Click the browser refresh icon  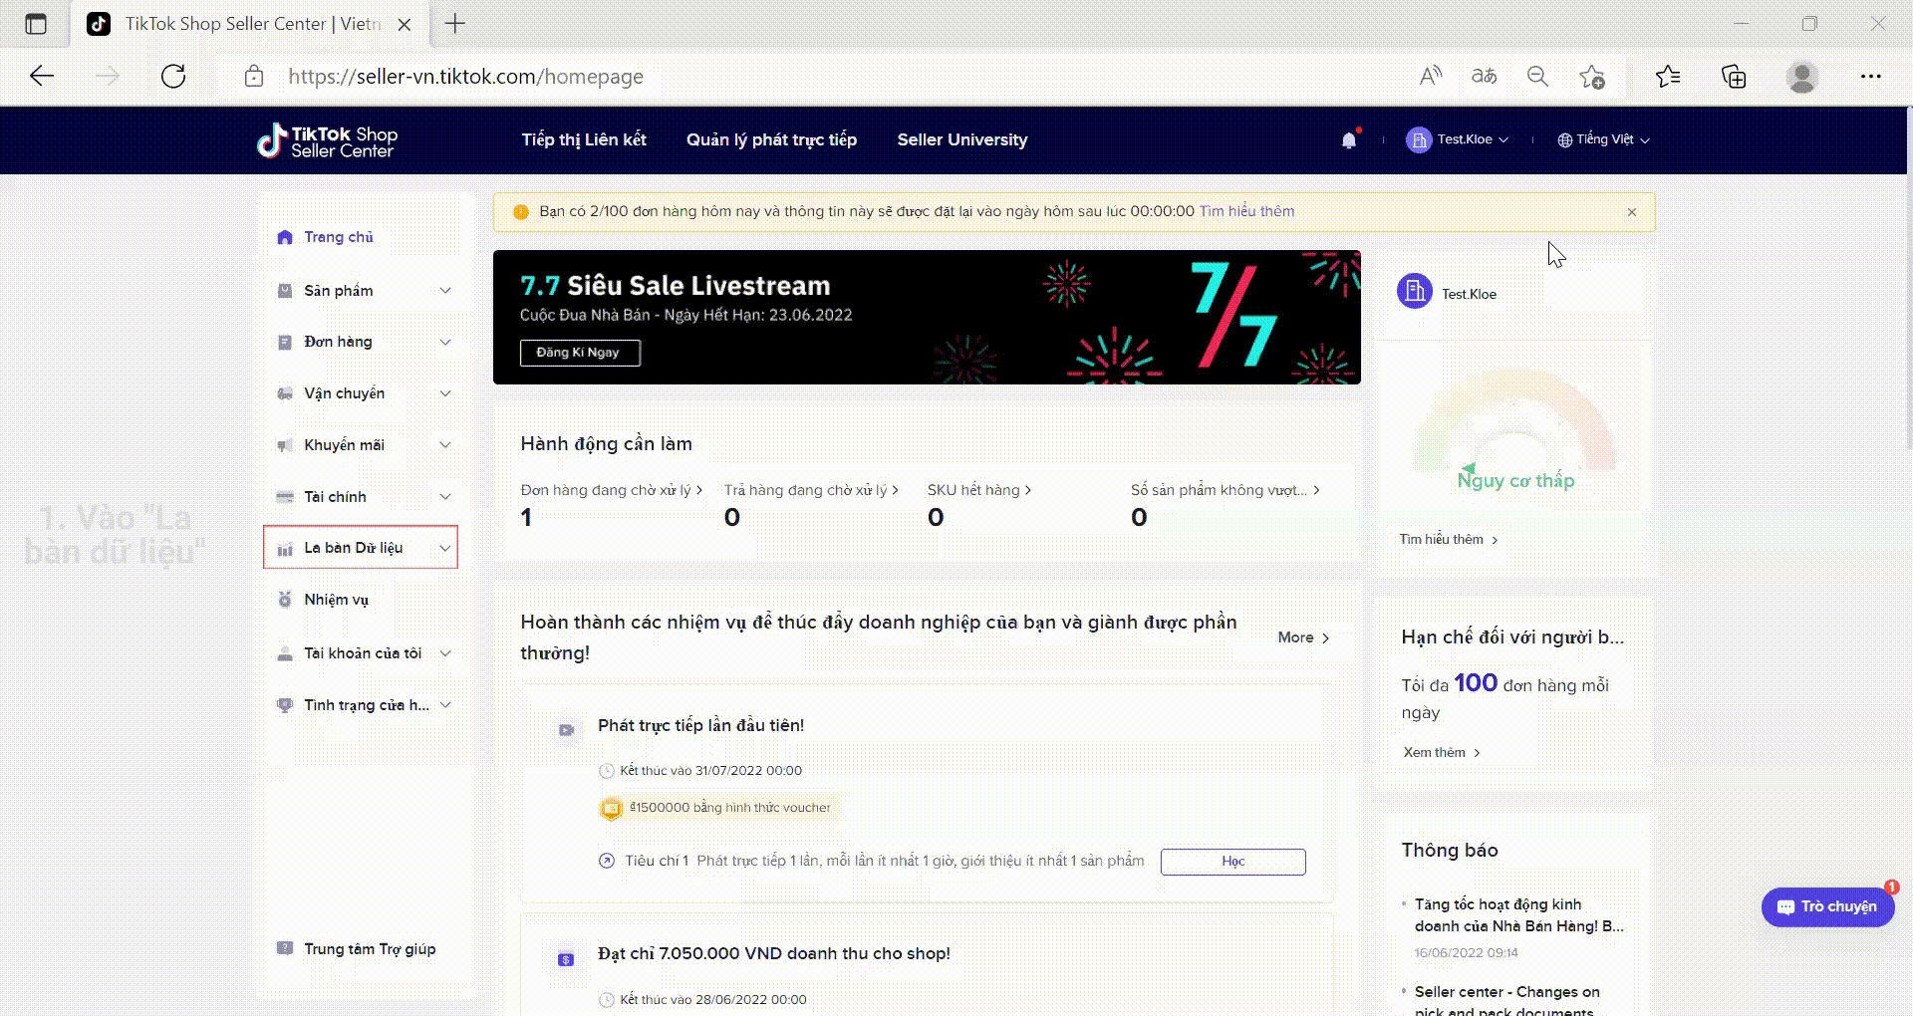(173, 77)
